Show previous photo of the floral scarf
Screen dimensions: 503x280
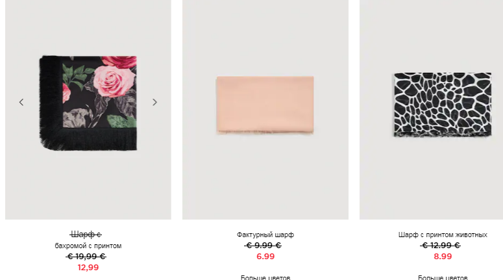21,102
